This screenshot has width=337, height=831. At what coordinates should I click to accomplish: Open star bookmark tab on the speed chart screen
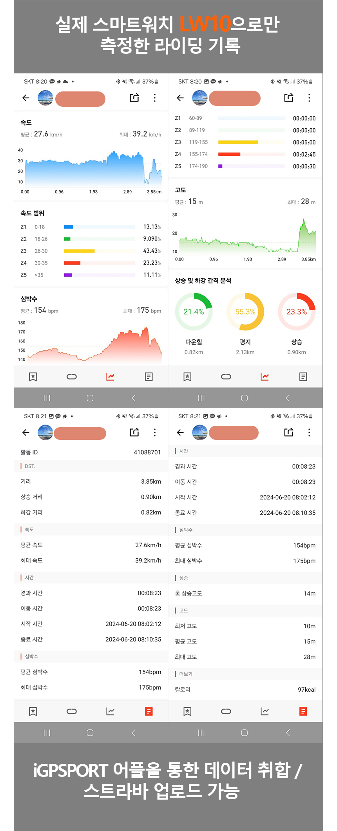pos(33,377)
